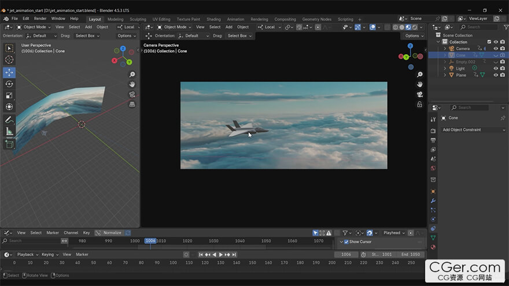The image size is (509, 286).
Task: Expand the Light item in outliner
Action: 445,69
